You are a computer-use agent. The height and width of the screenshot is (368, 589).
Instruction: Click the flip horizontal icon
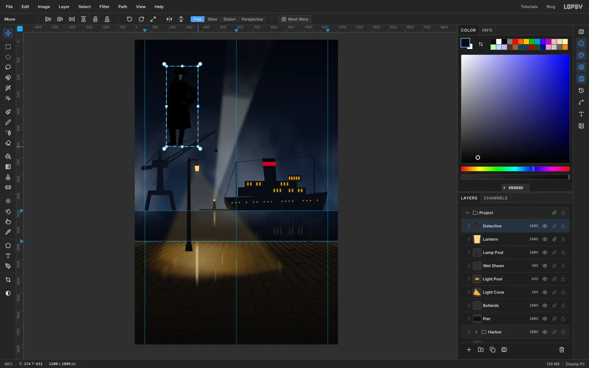click(169, 19)
